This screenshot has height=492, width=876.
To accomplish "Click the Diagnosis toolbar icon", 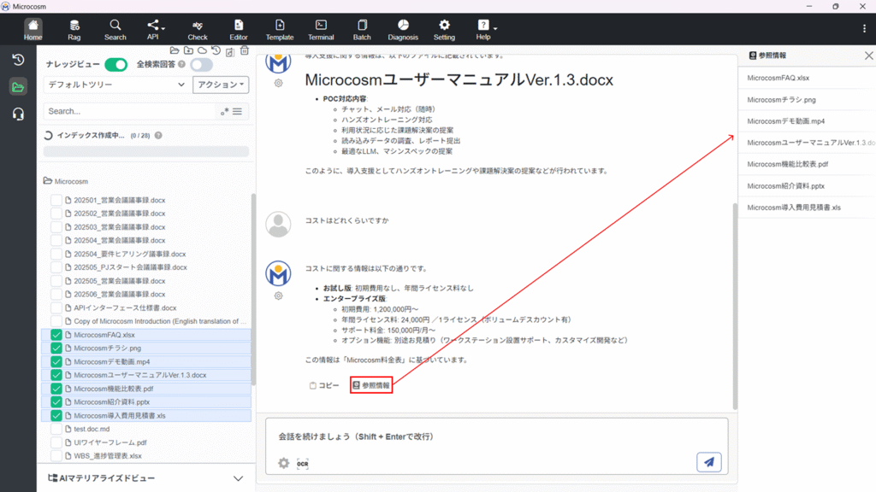I will (403, 29).
